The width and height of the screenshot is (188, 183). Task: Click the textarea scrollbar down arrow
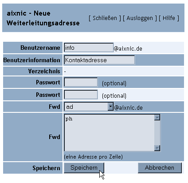[x=157, y=148]
